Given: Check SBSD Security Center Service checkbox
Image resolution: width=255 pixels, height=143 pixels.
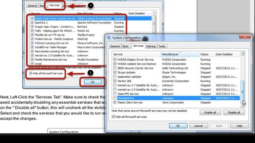Looking at the screenshot, I should [115, 68].
